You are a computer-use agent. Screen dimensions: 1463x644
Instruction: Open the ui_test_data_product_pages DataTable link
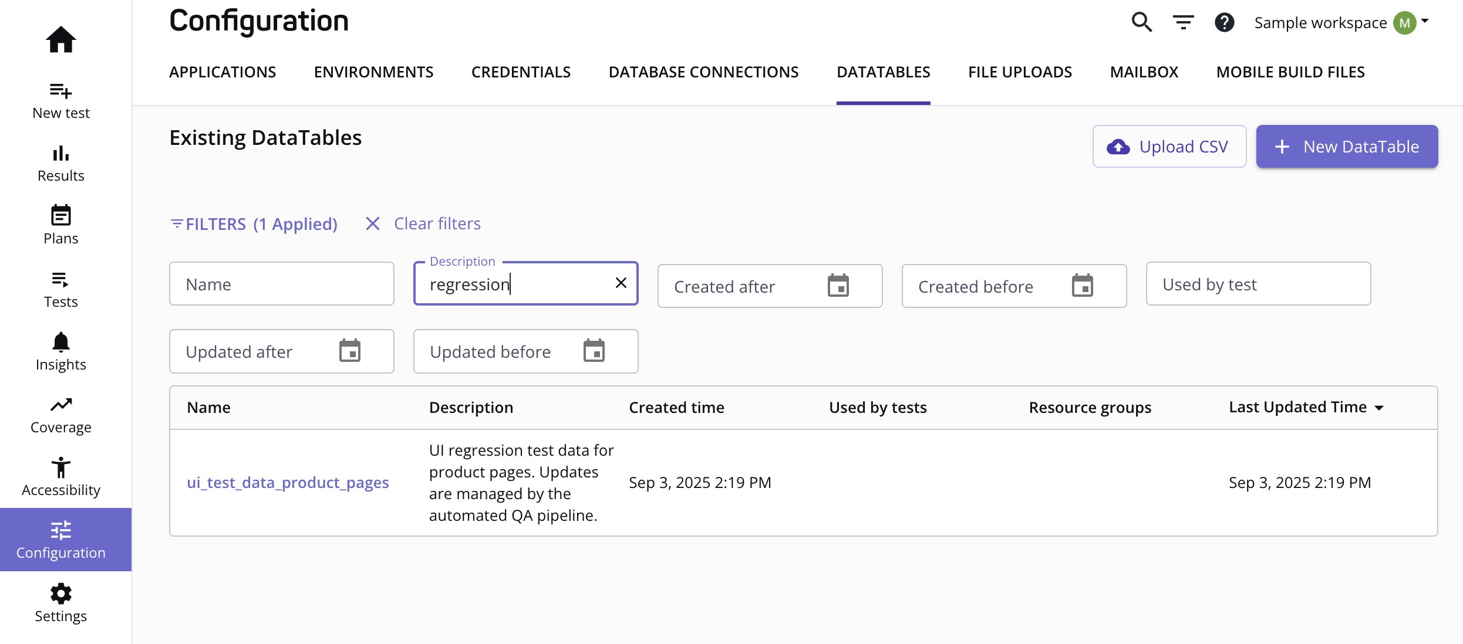coord(288,482)
